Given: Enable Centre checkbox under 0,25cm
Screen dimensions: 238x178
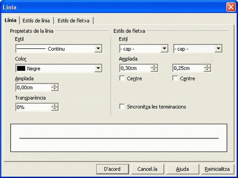Looking at the screenshot, I should [x=175, y=79].
